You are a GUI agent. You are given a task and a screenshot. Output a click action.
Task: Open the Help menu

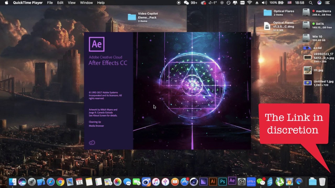pyautogui.click(x=101, y=3)
